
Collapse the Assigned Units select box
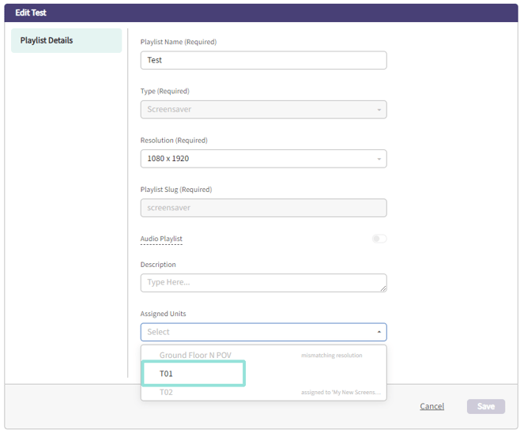pos(263,332)
